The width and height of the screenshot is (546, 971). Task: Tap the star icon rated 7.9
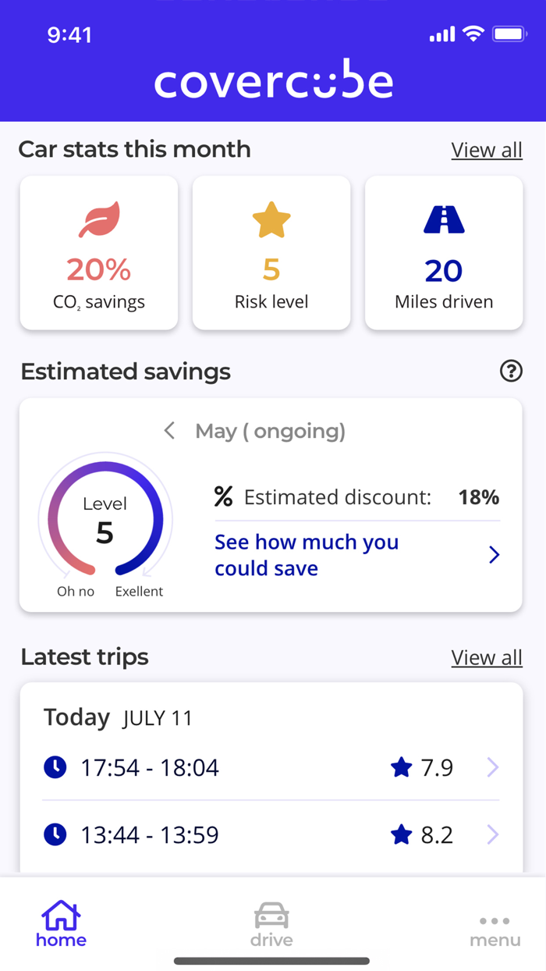(x=401, y=768)
